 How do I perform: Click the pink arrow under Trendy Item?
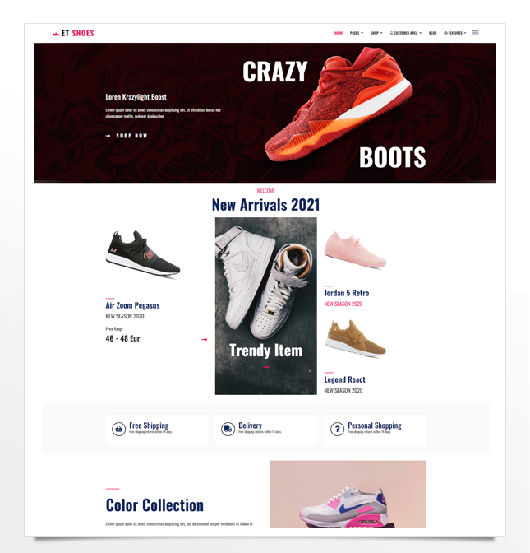266,367
